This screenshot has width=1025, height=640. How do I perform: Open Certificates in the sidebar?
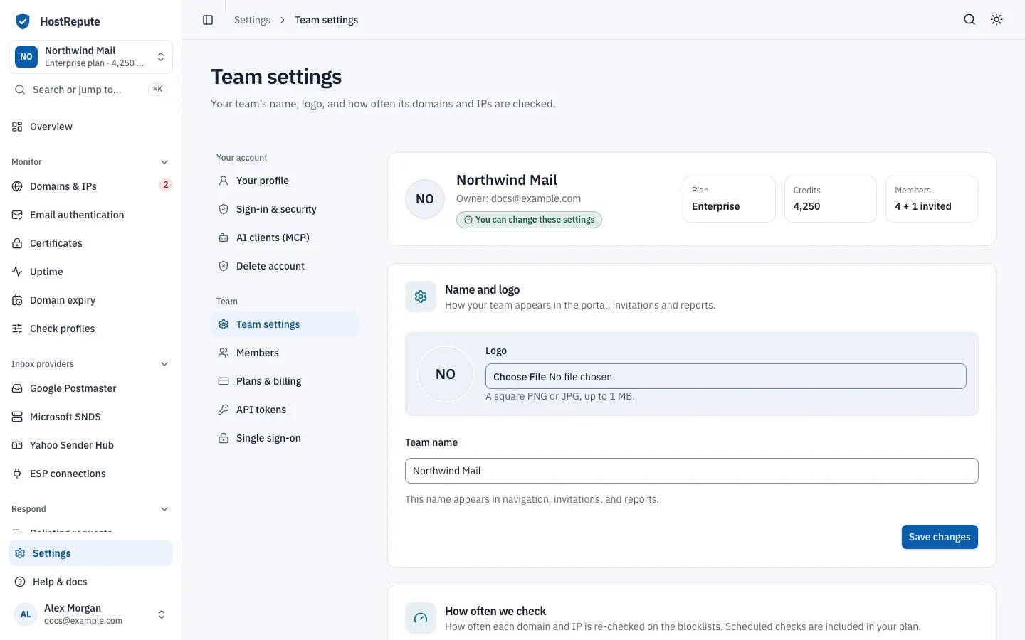[90, 243]
